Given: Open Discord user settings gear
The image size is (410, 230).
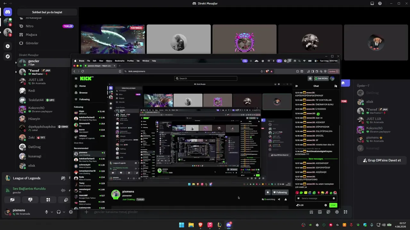Looking at the screenshot, I should point(71,212).
